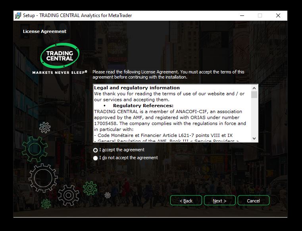Click the "MARKETS NEVER SLEEP" tagline

click(x=60, y=73)
